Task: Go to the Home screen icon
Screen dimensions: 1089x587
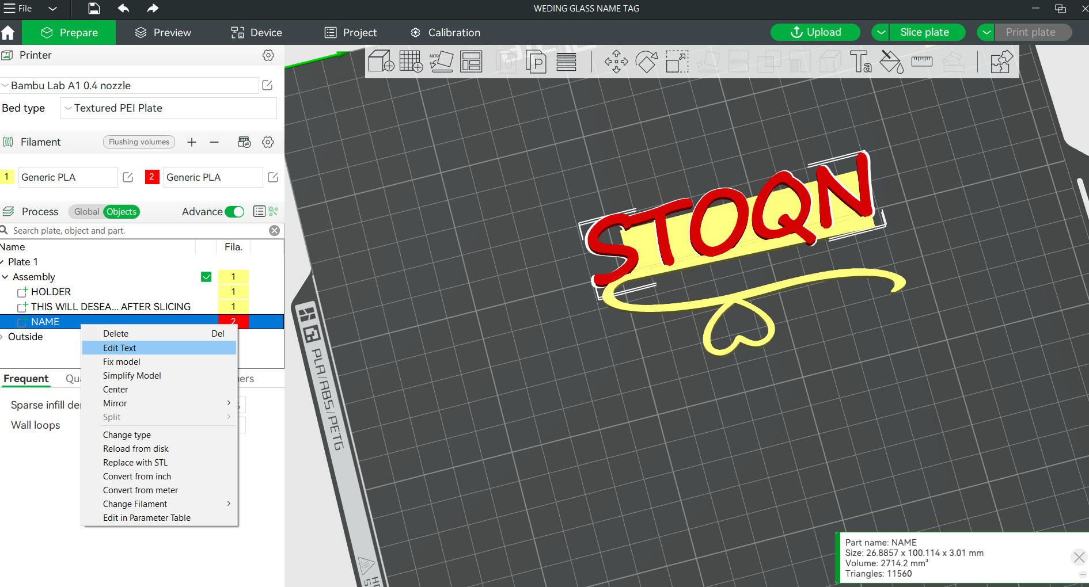Action: (x=8, y=33)
